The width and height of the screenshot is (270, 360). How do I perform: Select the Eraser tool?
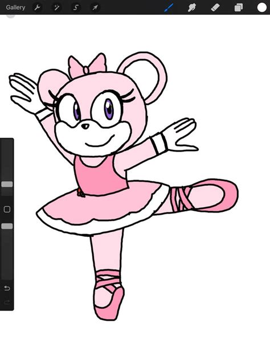point(215,7)
